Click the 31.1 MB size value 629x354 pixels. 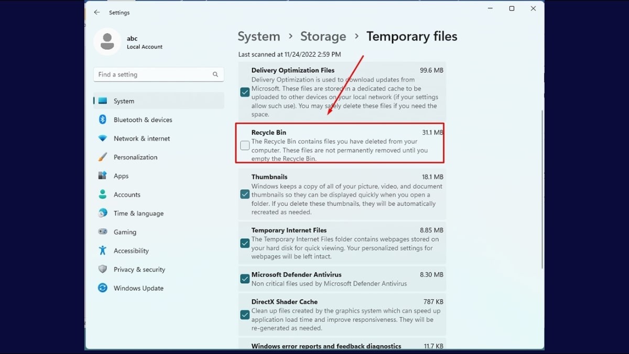coord(432,133)
